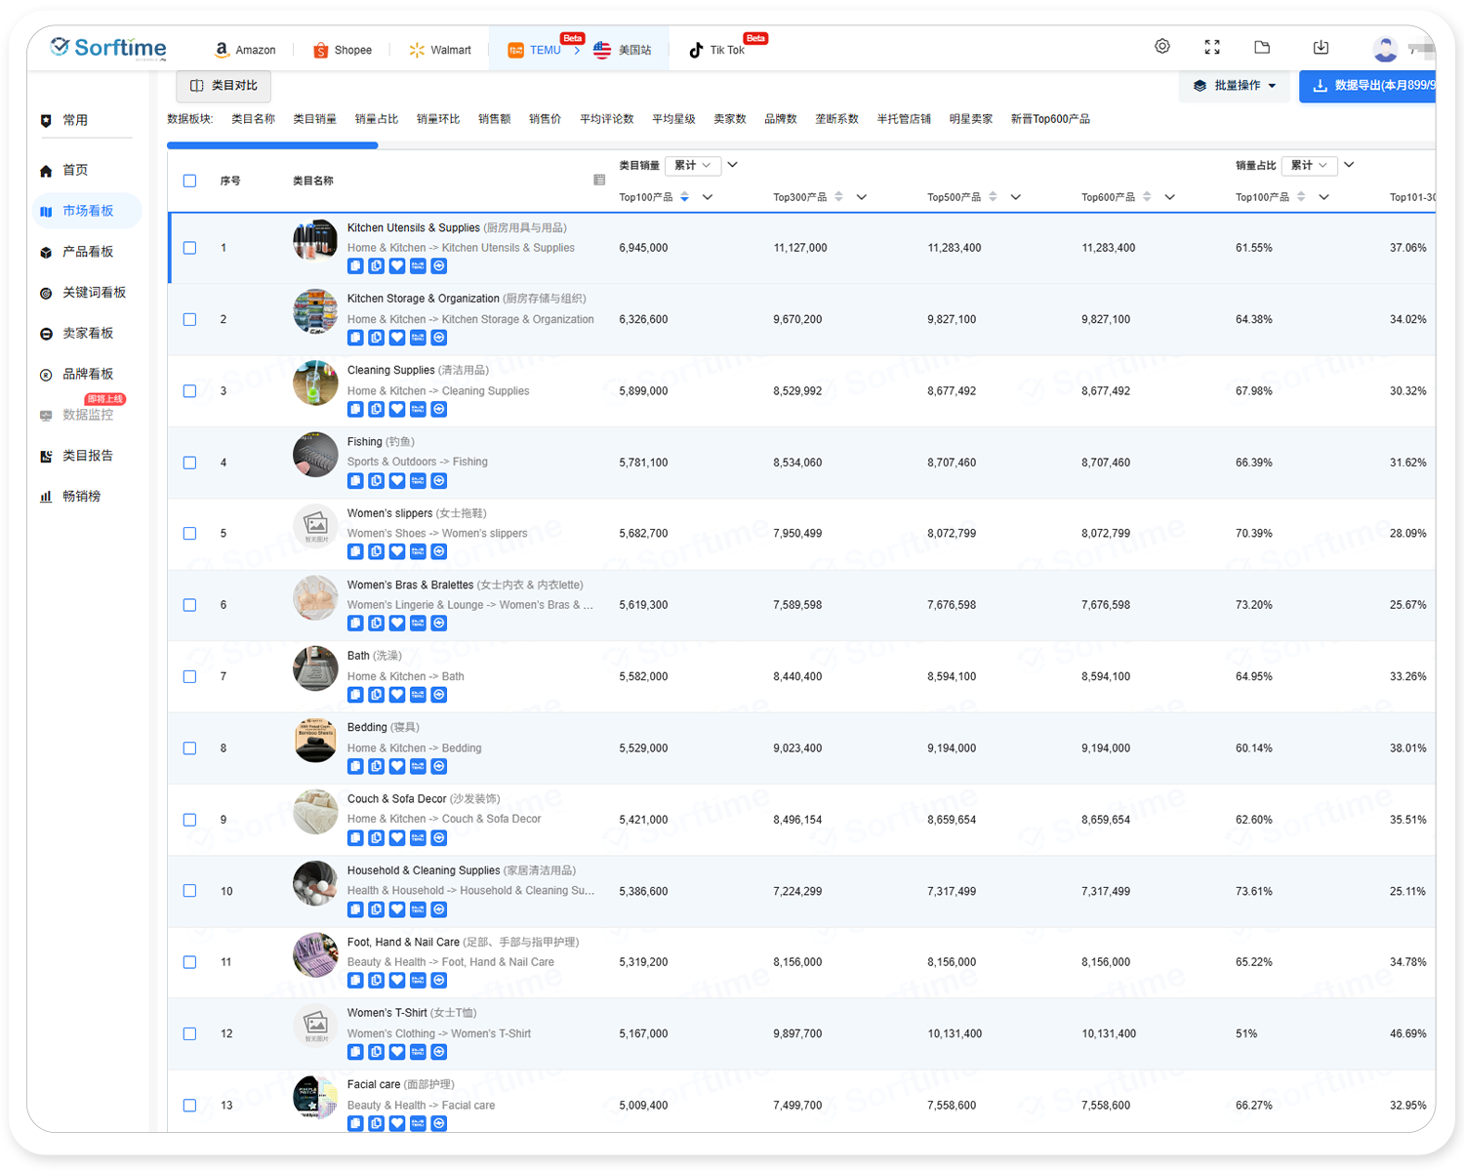Viewport: 1464px width, 1171px height.
Task: Click heart favorite icon for Kitchen Utensils & Supplies
Action: click(397, 266)
